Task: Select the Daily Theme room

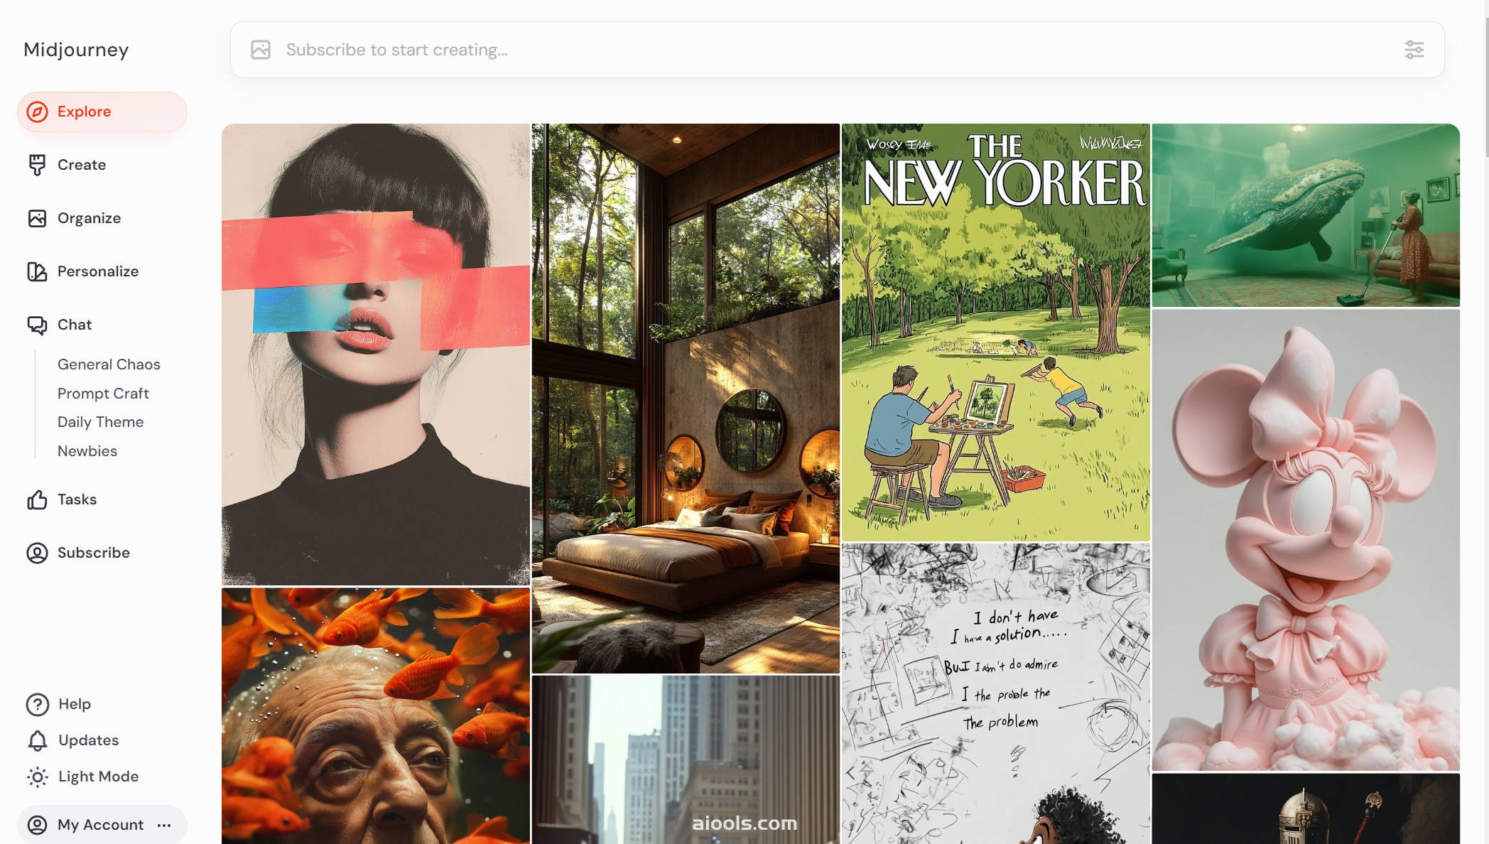Action: (x=100, y=422)
